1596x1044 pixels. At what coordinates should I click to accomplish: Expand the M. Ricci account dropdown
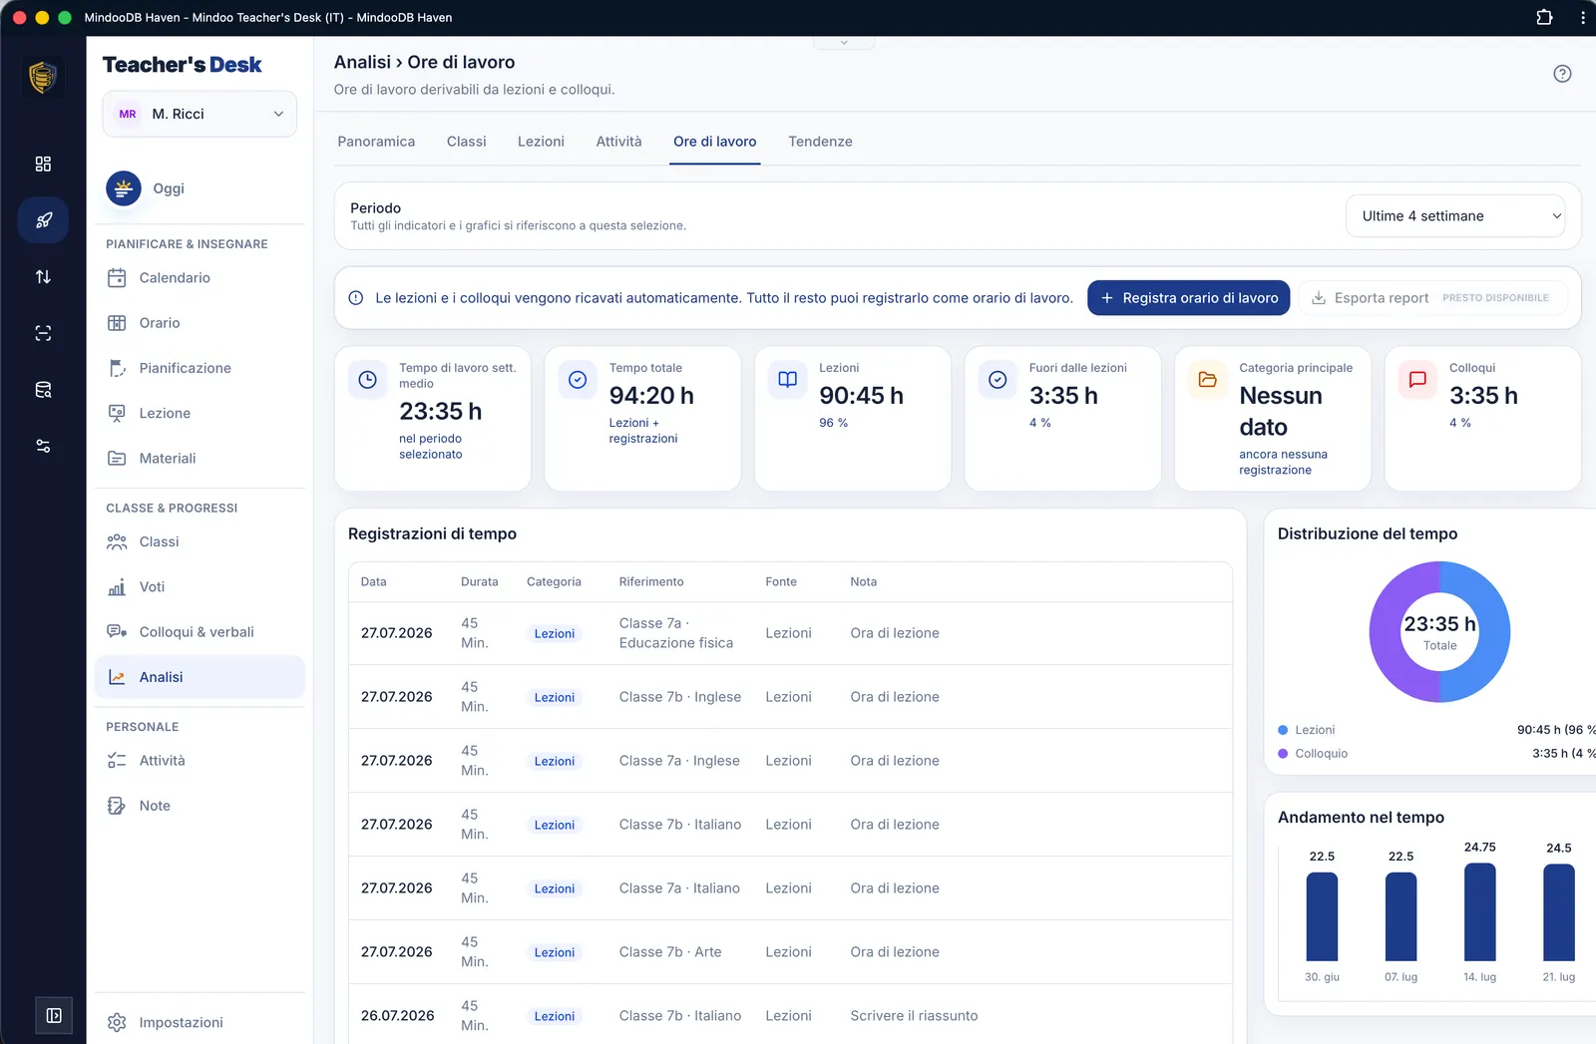click(x=199, y=114)
